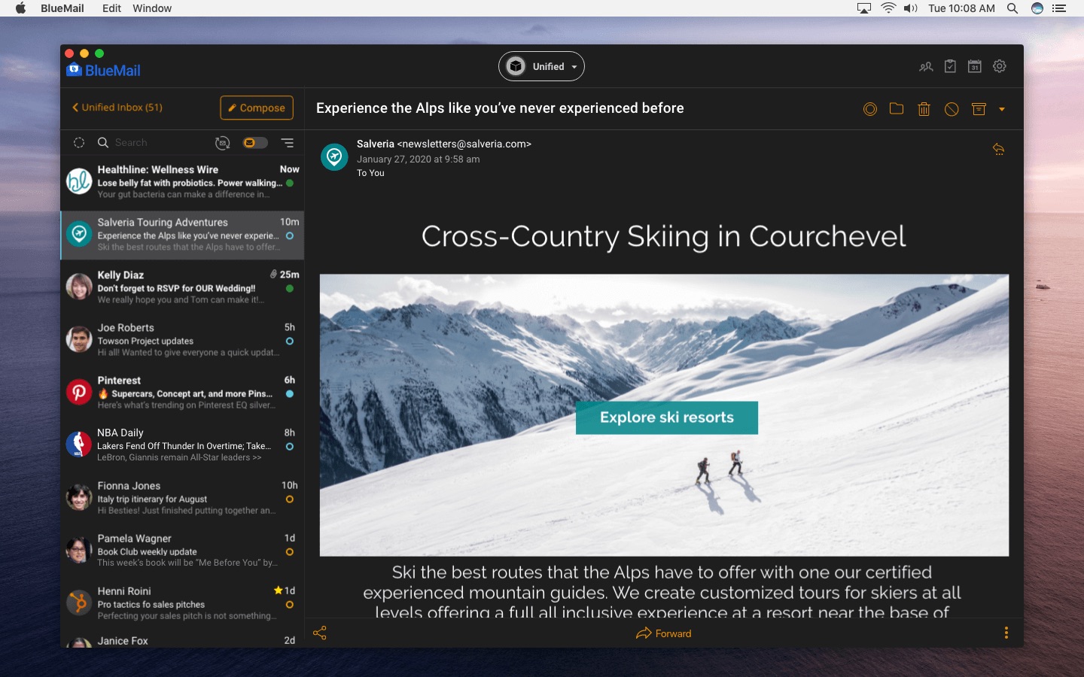
Task: Delete the email with trash icon
Action: pos(924,109)
